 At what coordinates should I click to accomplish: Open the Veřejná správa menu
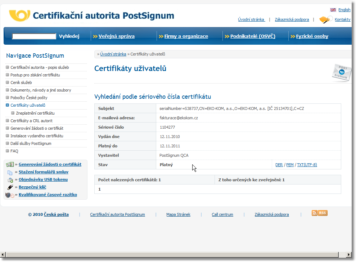tap(117, 36)
